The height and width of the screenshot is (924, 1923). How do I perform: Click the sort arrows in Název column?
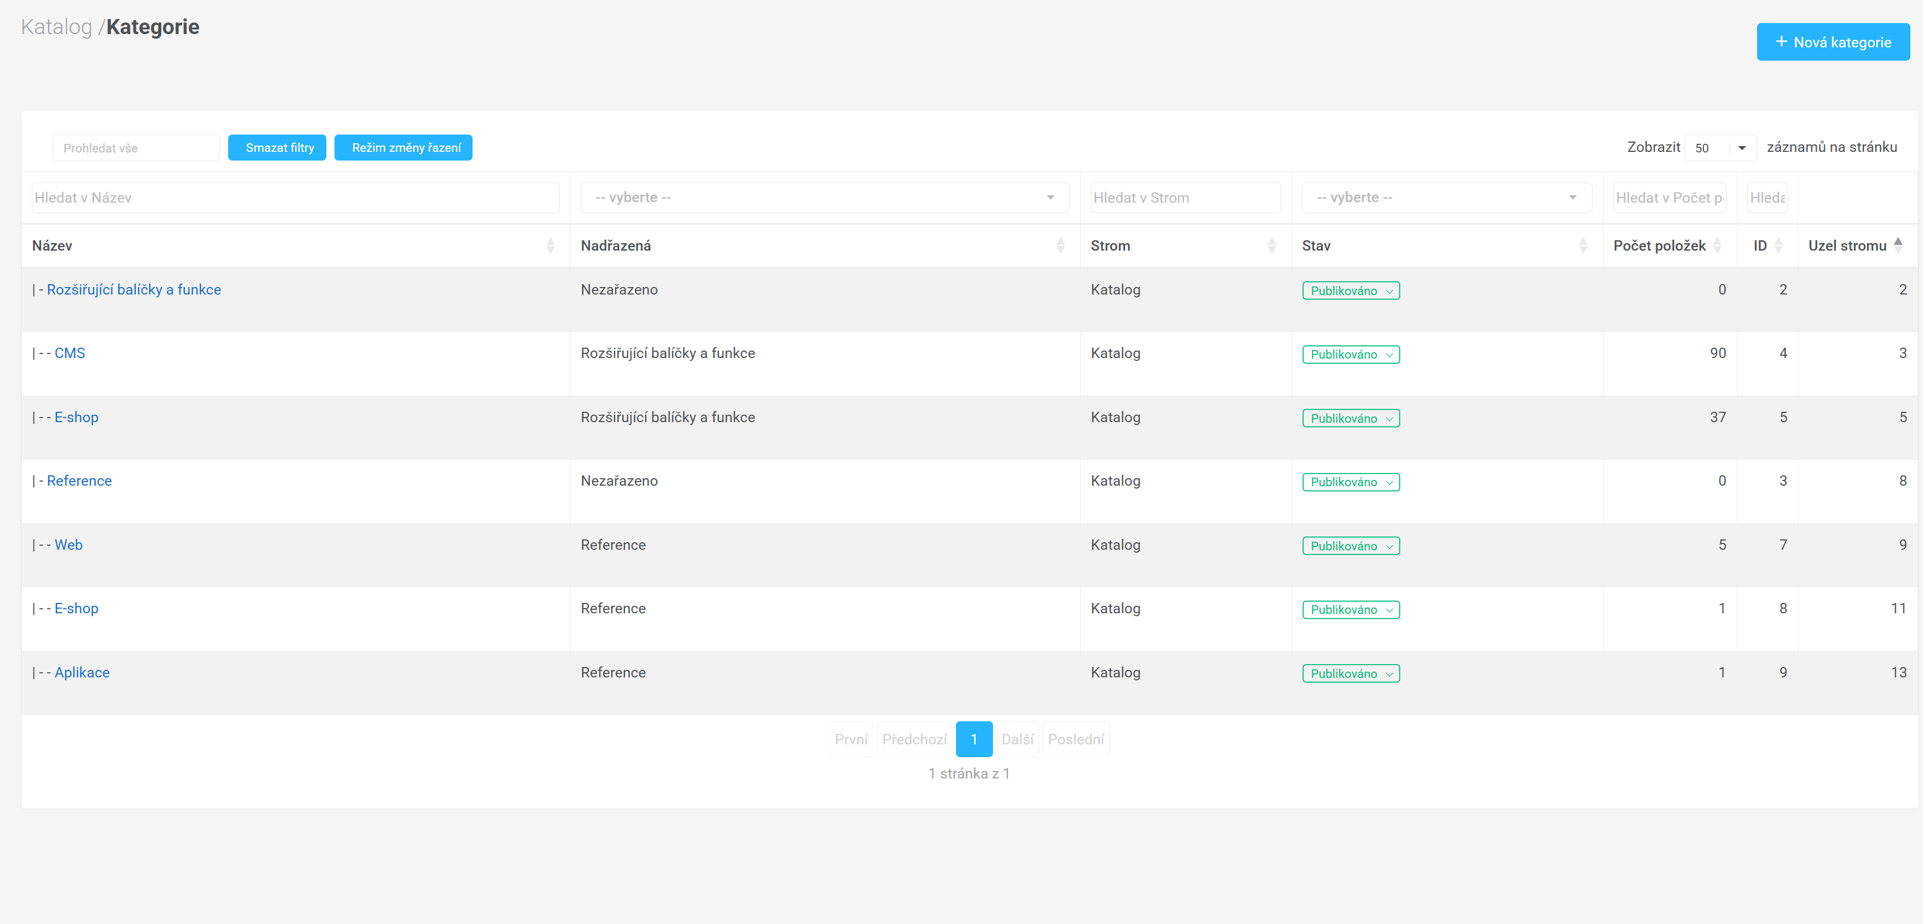(x=550, y=245)
